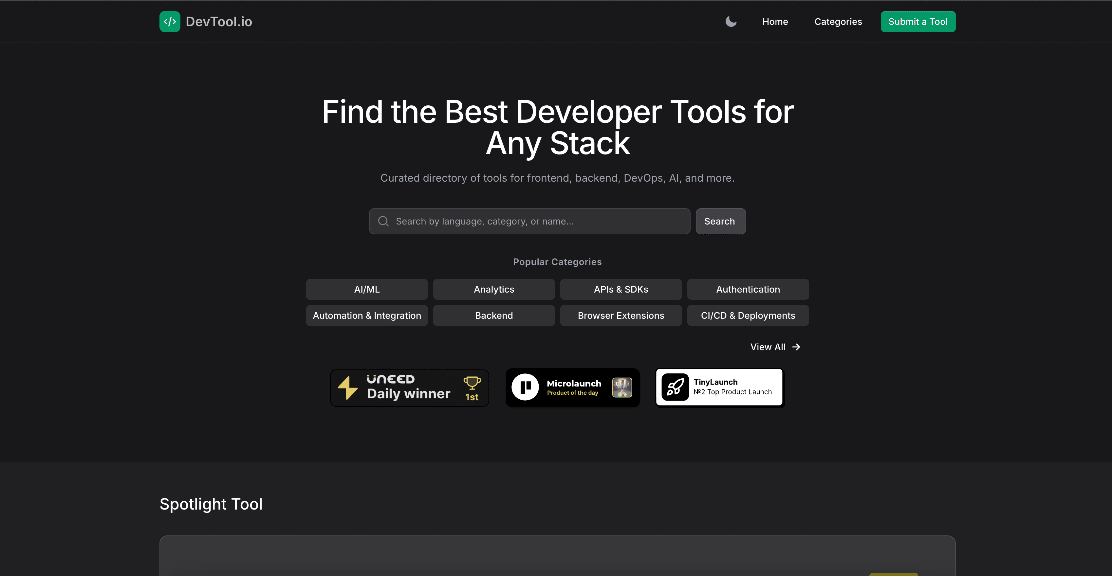1112x576 pixels.
Task: Click the Spotlight Tool heading
Action: tap(211, 504)
